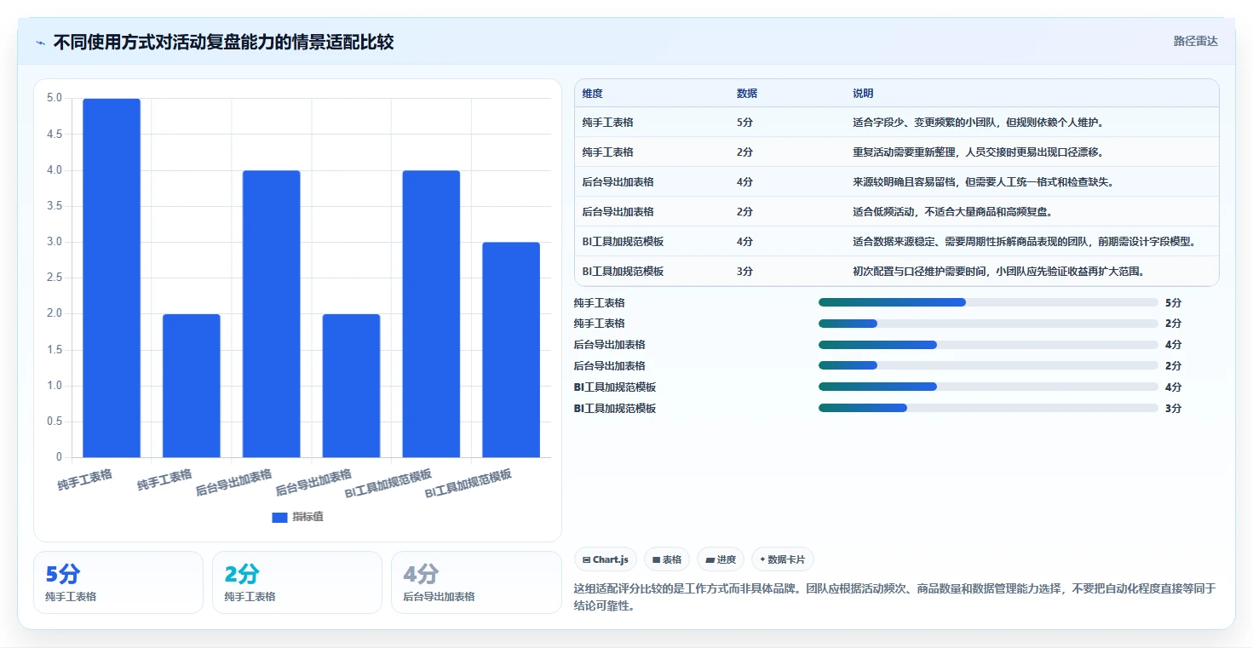
Task: Click the lightning icon beside the page title
Action: click(x=41, y=42)
